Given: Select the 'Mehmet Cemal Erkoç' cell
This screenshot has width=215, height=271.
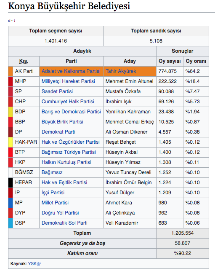Looking at the screenshot, I should [130, 122].
